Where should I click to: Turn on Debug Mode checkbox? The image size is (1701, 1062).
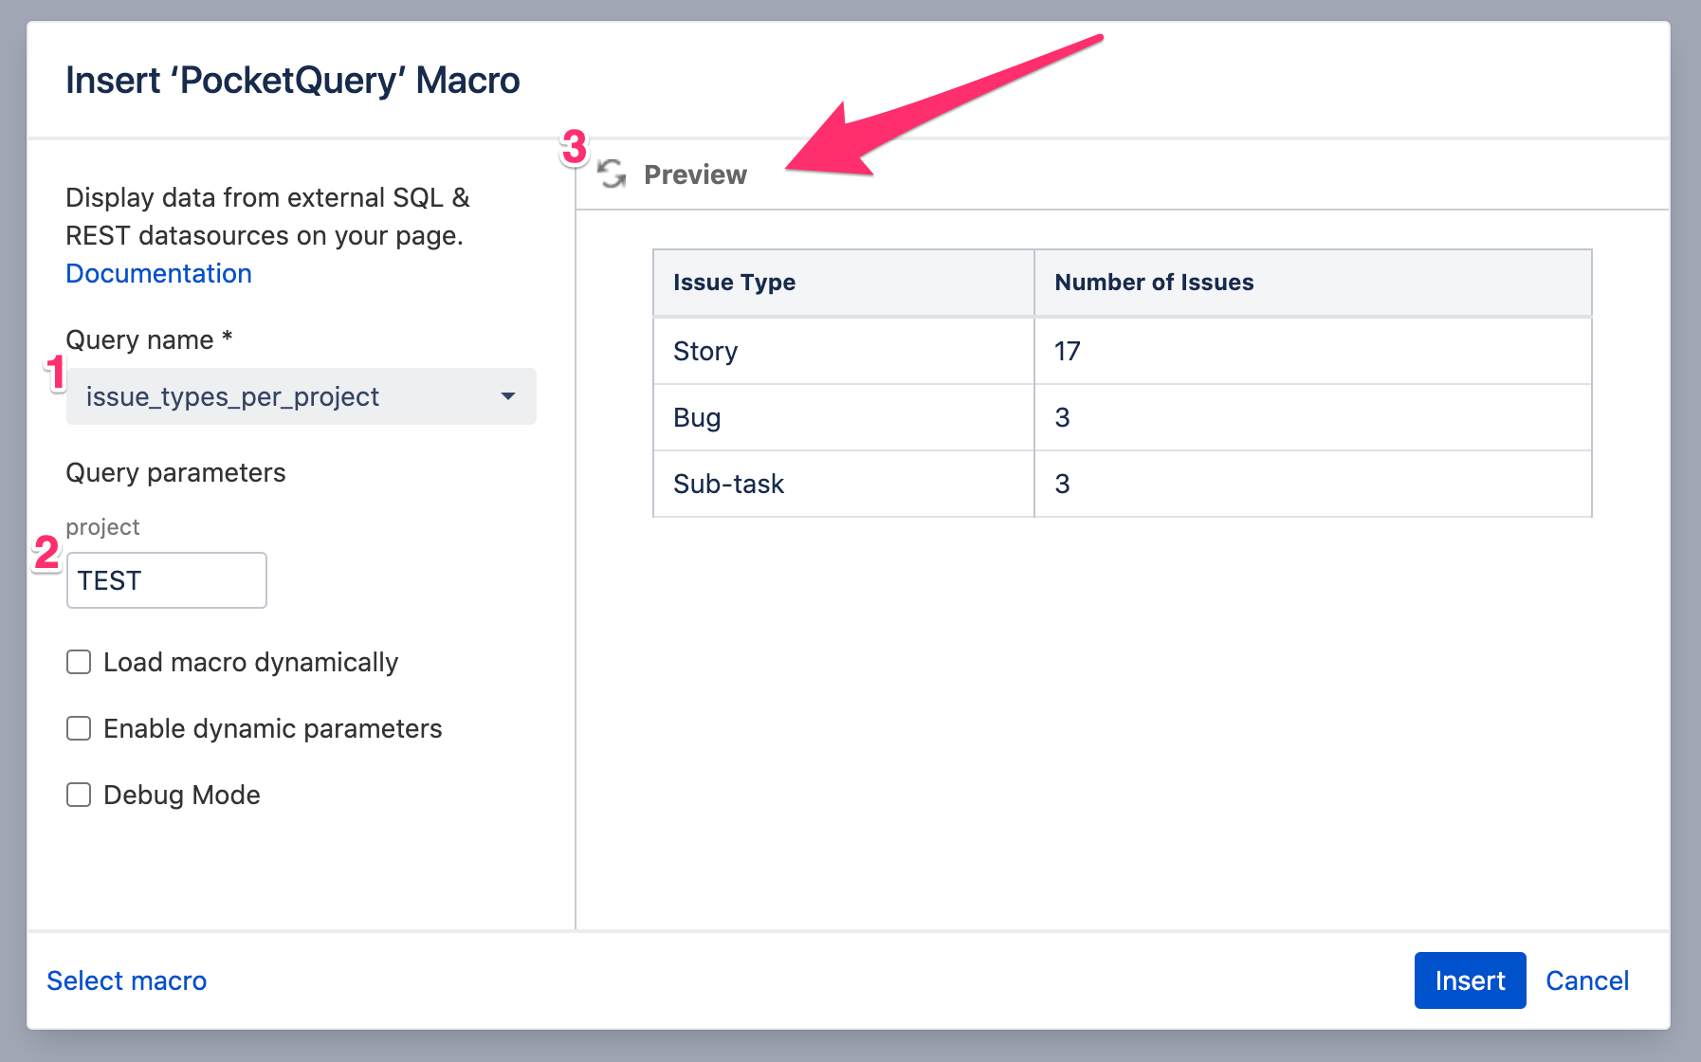coord(79,795)
